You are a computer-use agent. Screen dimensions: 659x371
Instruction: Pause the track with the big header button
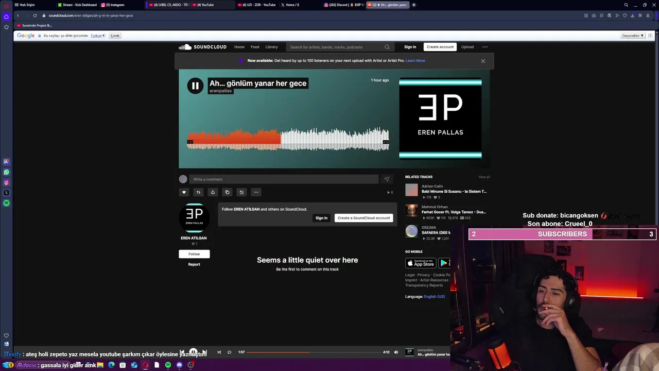[195, 86]
